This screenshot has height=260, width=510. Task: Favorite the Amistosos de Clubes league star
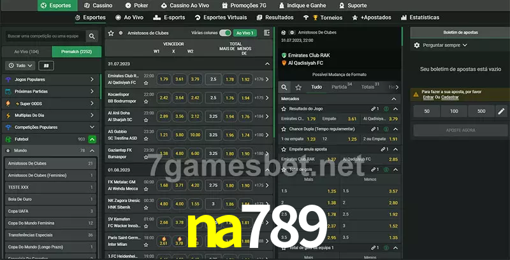(x=112, y=32)
